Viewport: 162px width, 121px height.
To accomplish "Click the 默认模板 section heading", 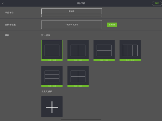I will (46, 35).
